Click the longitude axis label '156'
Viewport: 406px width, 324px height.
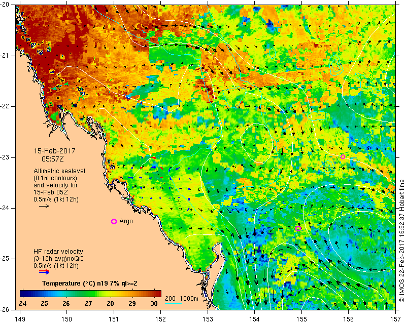349,319
